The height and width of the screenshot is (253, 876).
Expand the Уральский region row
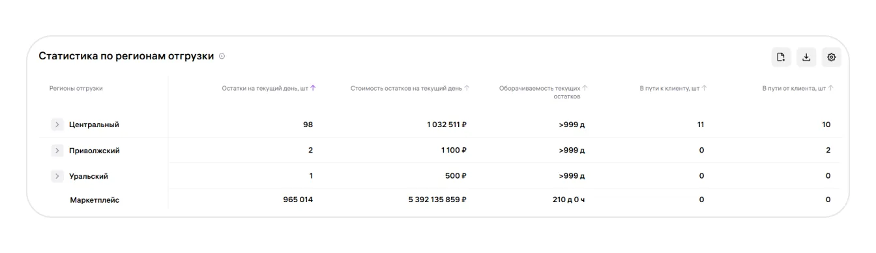(x=57, y=176)
